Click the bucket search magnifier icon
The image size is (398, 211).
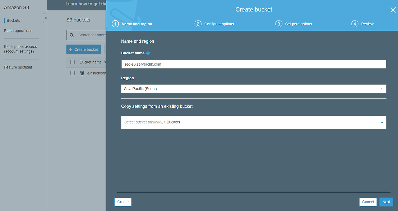72,35
